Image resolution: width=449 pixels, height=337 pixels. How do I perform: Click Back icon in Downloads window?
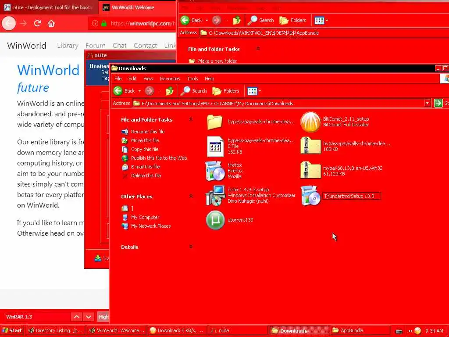click(x=118, y=91)
